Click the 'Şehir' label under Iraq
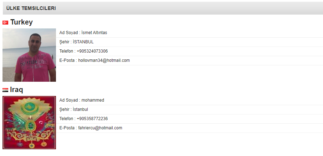The image size is (323, 156). tap(65, 109)
